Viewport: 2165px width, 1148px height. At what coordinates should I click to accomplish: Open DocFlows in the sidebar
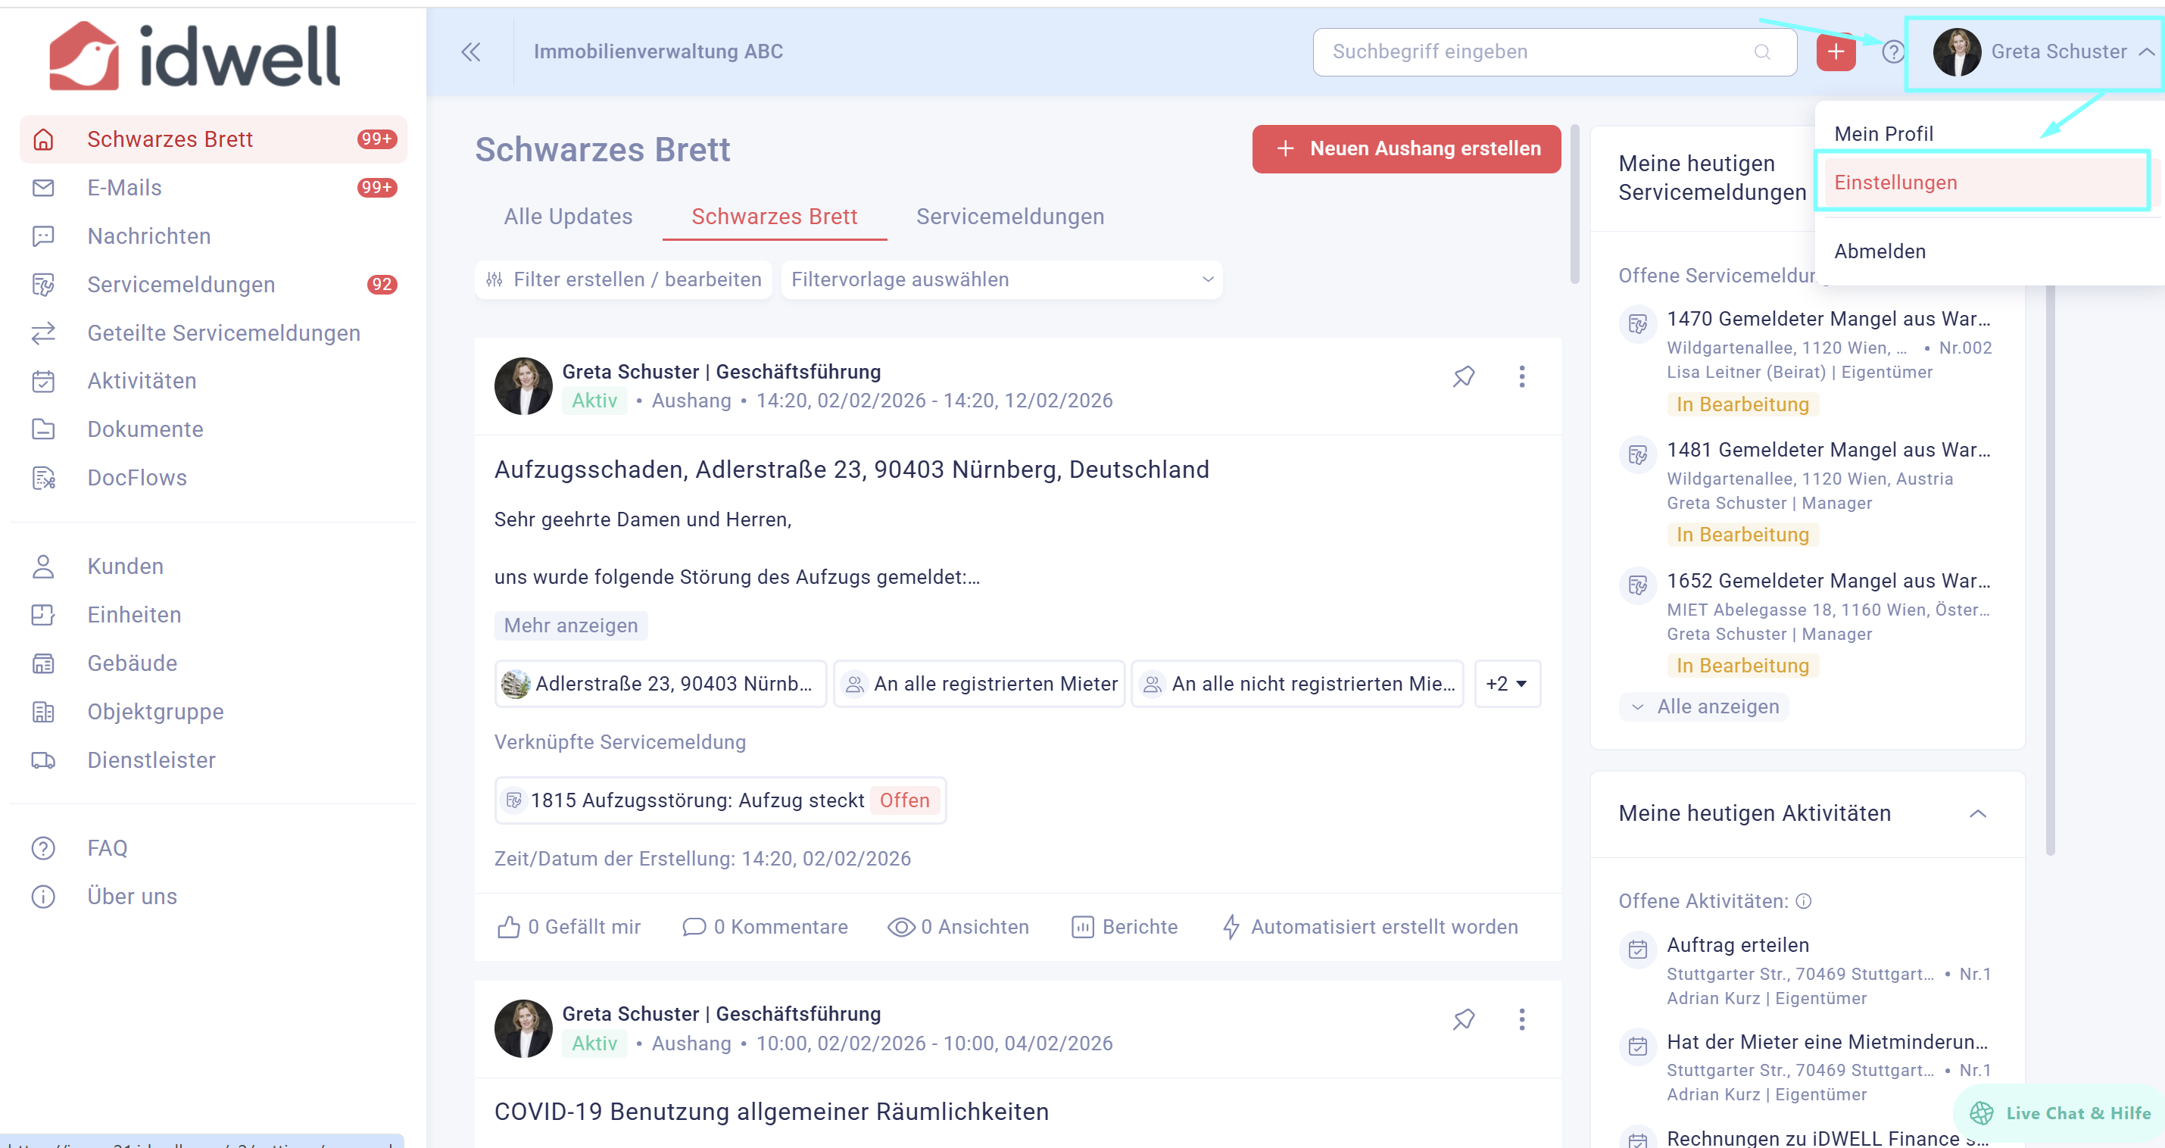[137, 477]
